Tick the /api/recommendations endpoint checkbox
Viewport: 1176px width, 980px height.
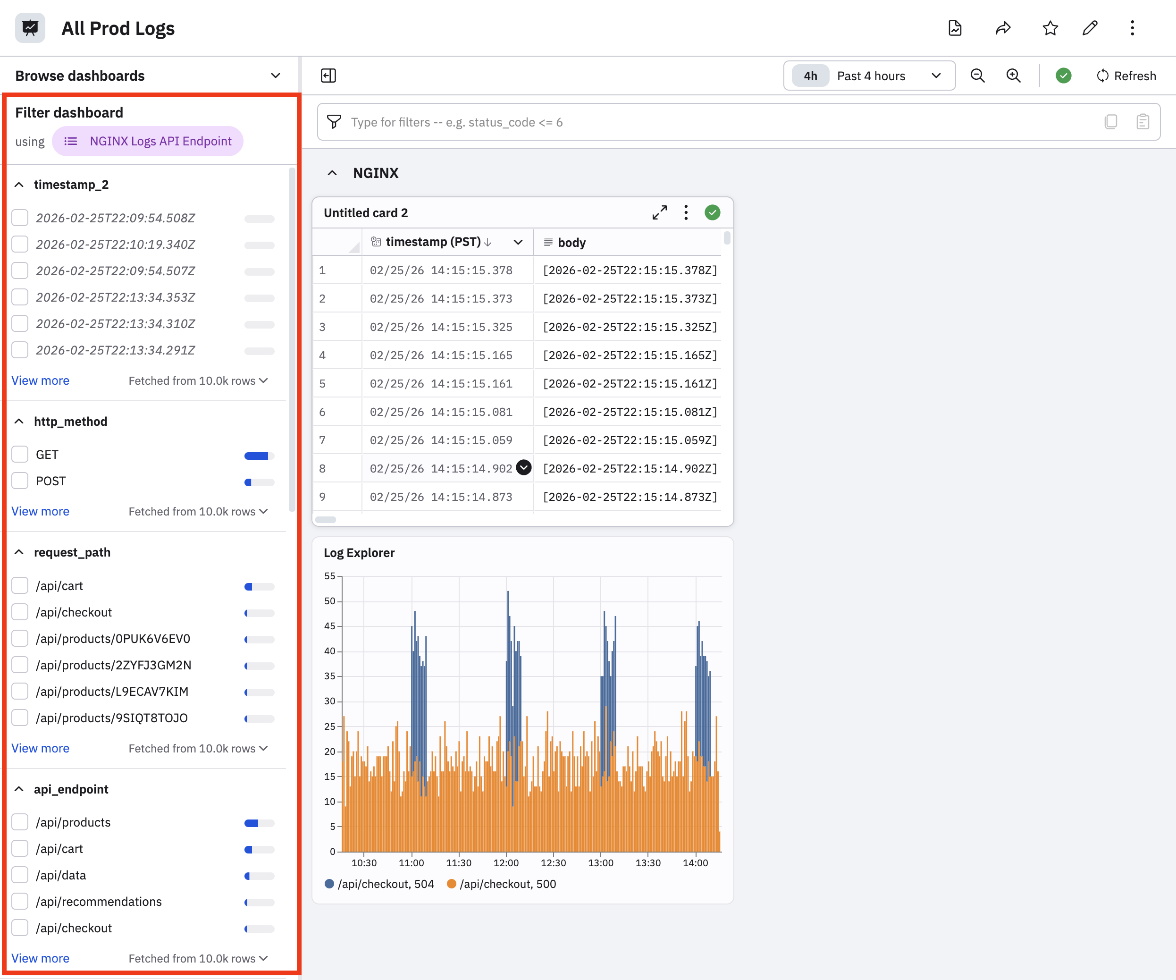click(x=20, y=901)
